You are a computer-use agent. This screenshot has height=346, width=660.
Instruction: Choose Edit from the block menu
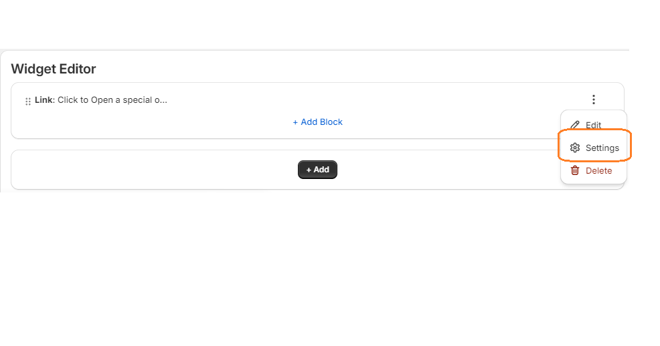(x=594, y=125)
